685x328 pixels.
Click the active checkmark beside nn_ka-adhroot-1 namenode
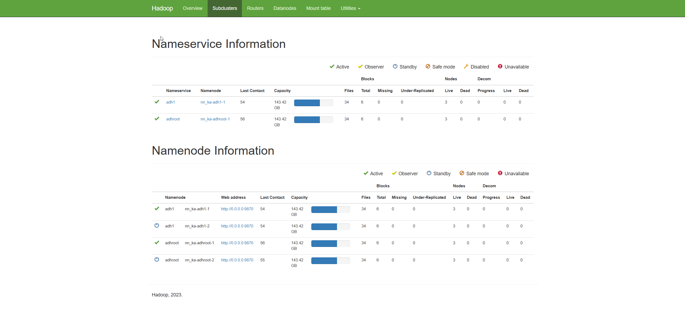click(157, 242)
